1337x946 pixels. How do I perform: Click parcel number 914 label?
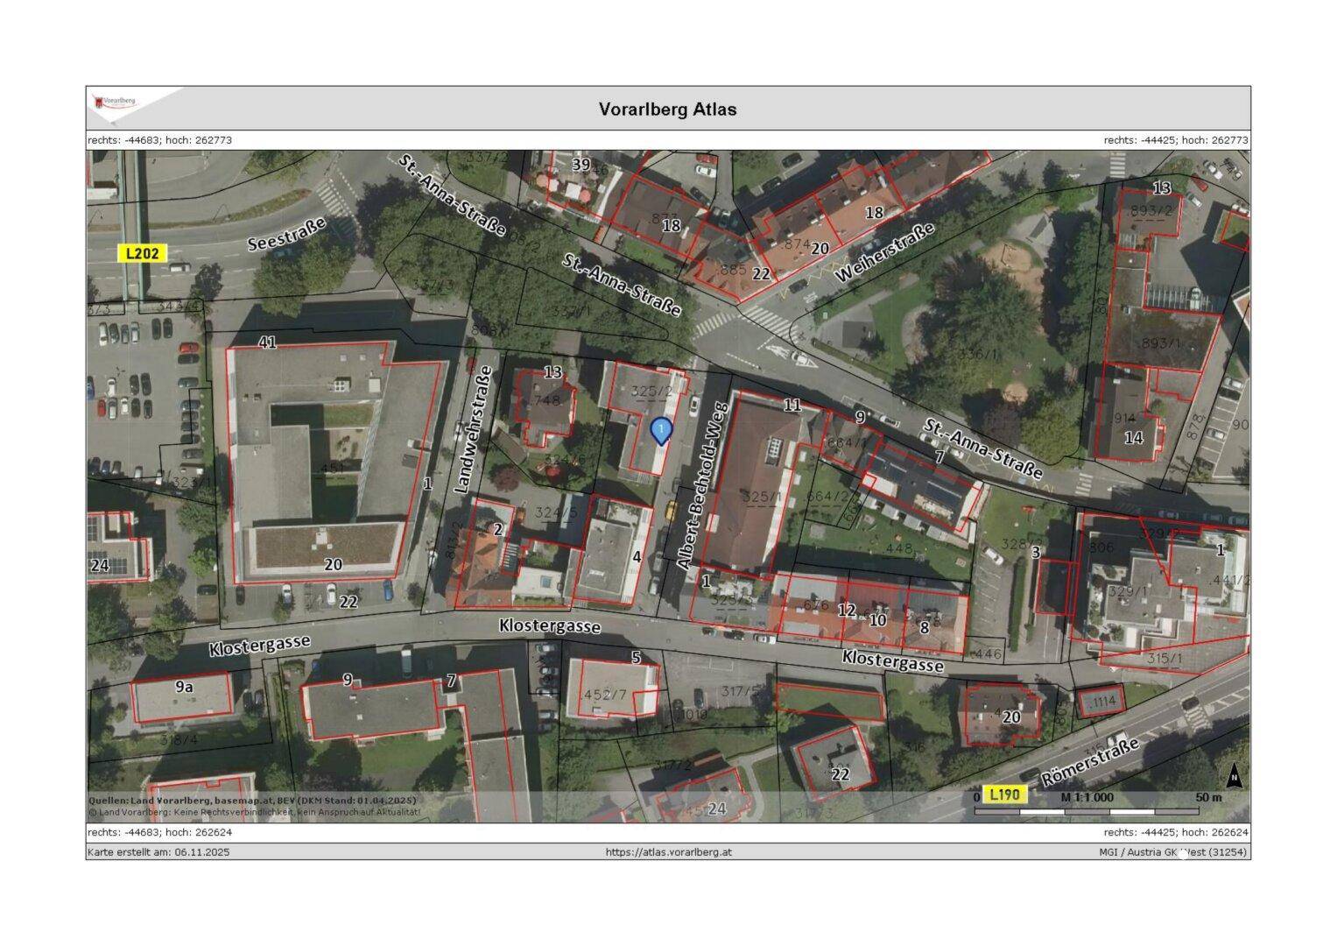[1125, 419]
